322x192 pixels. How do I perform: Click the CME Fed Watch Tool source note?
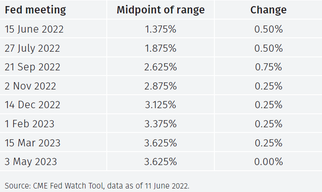(x=97, y=186)
